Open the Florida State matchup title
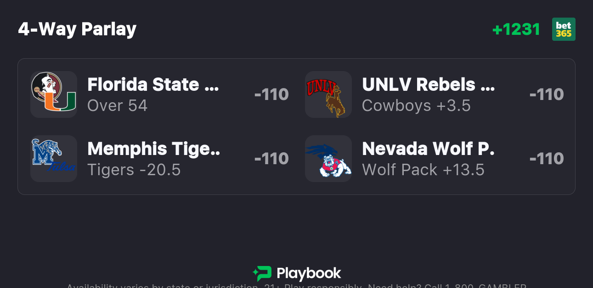Viewport: 593px width, 288px height. click(x=153, y=85)
